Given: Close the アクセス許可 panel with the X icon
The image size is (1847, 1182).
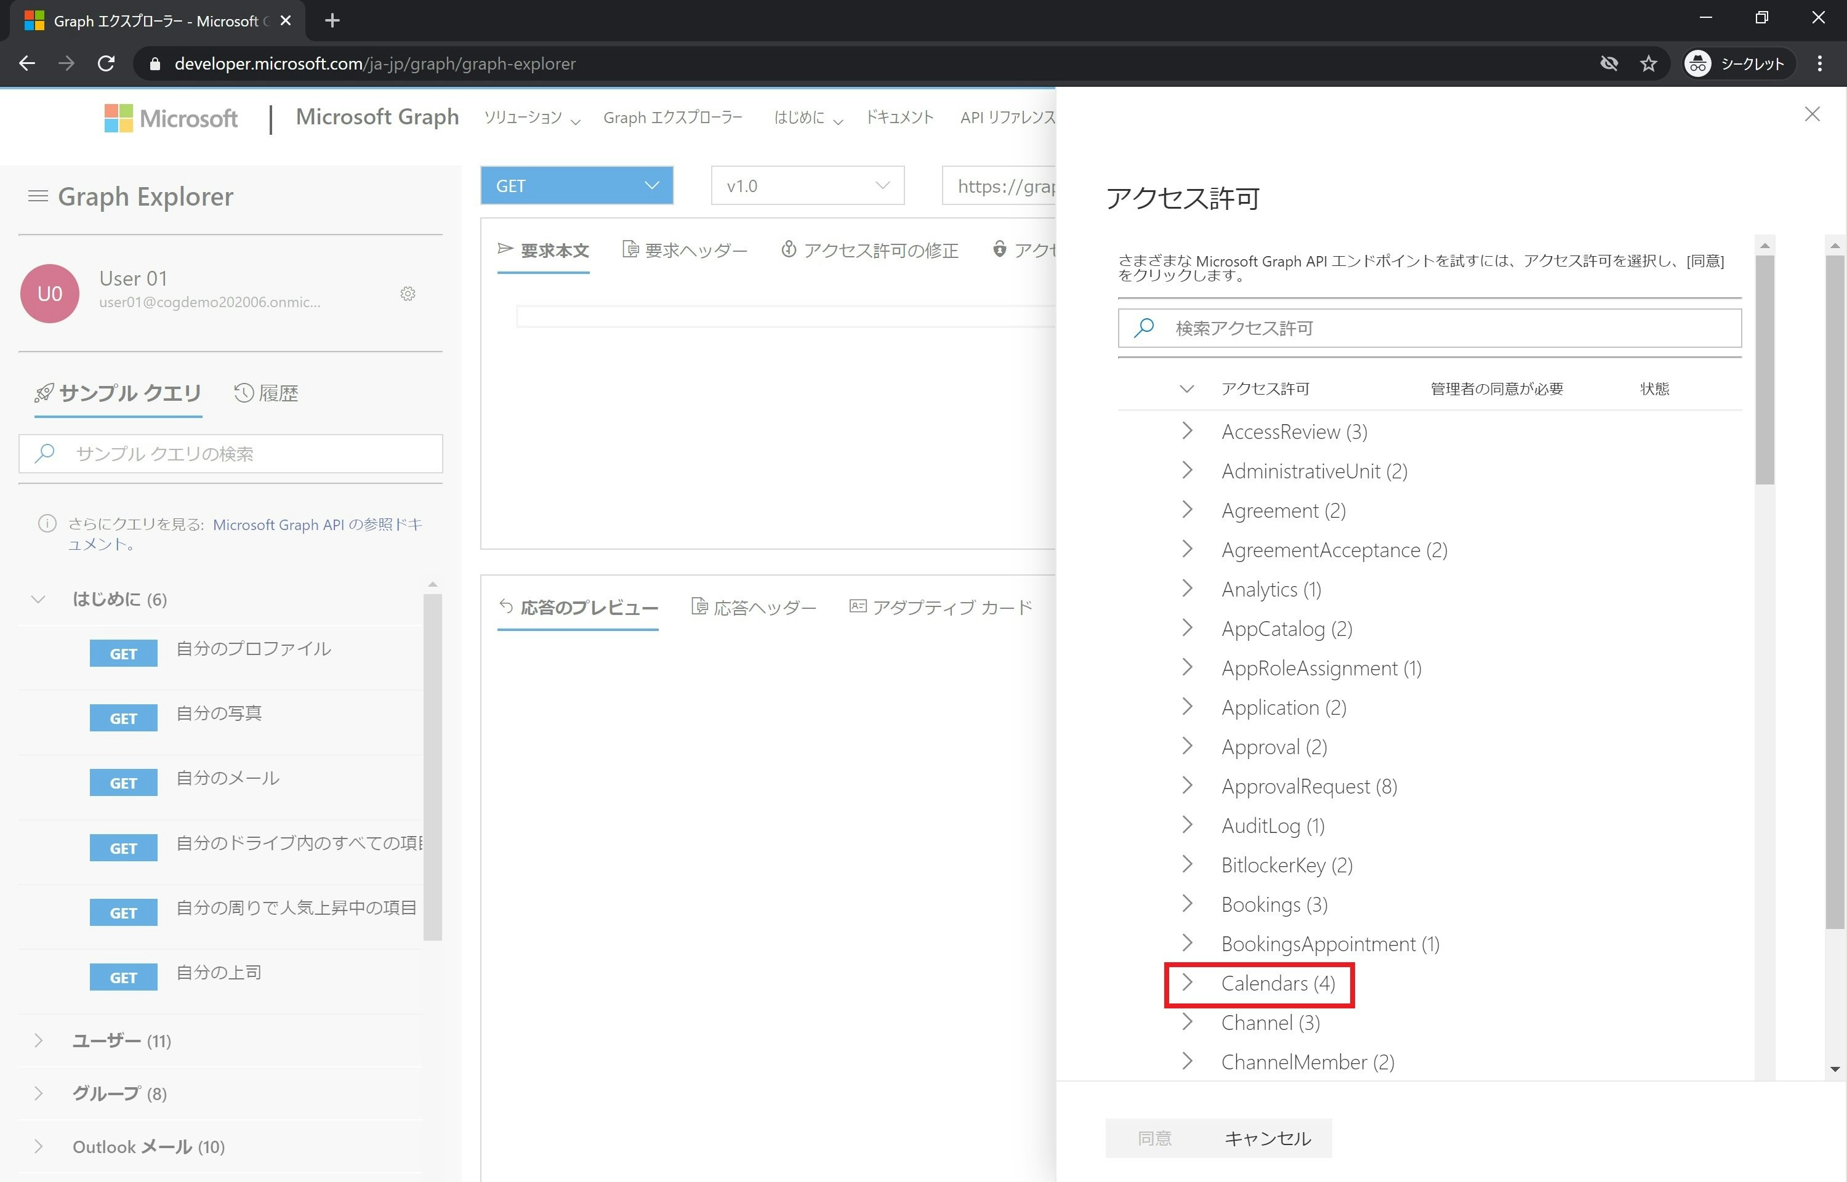Looking at the screenshot, I should pyautogui.click(x=1812, y=115).
